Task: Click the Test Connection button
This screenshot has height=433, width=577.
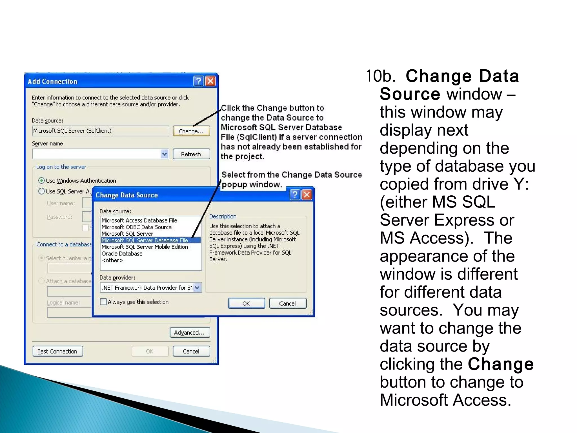Action: [x=57, y=351]
